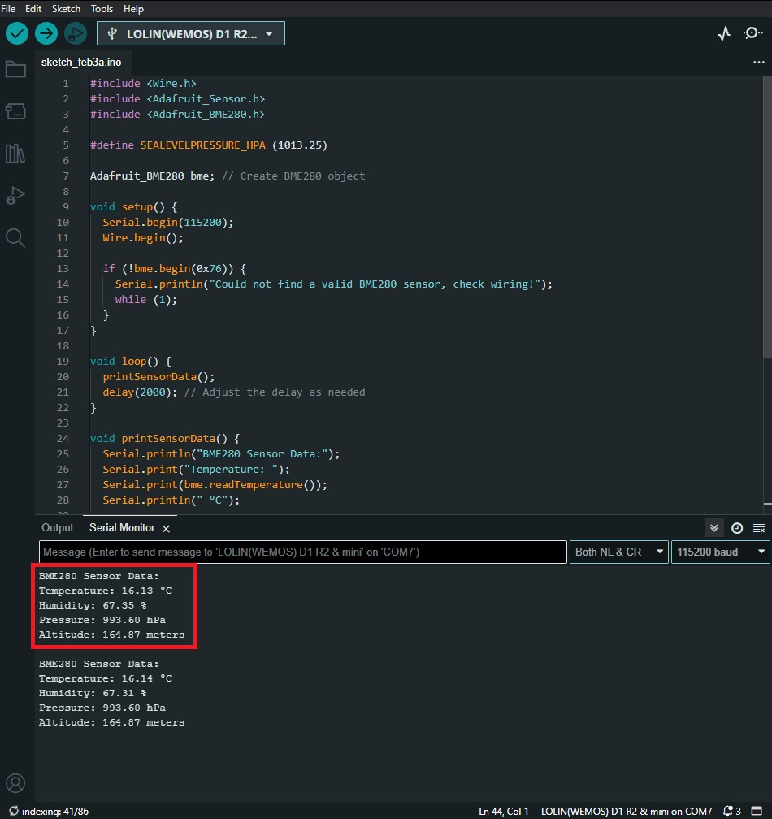The width and height of the screenshot is (772, 819).
Task: Close the Serial Monitor tab
Action: point(166,529)
